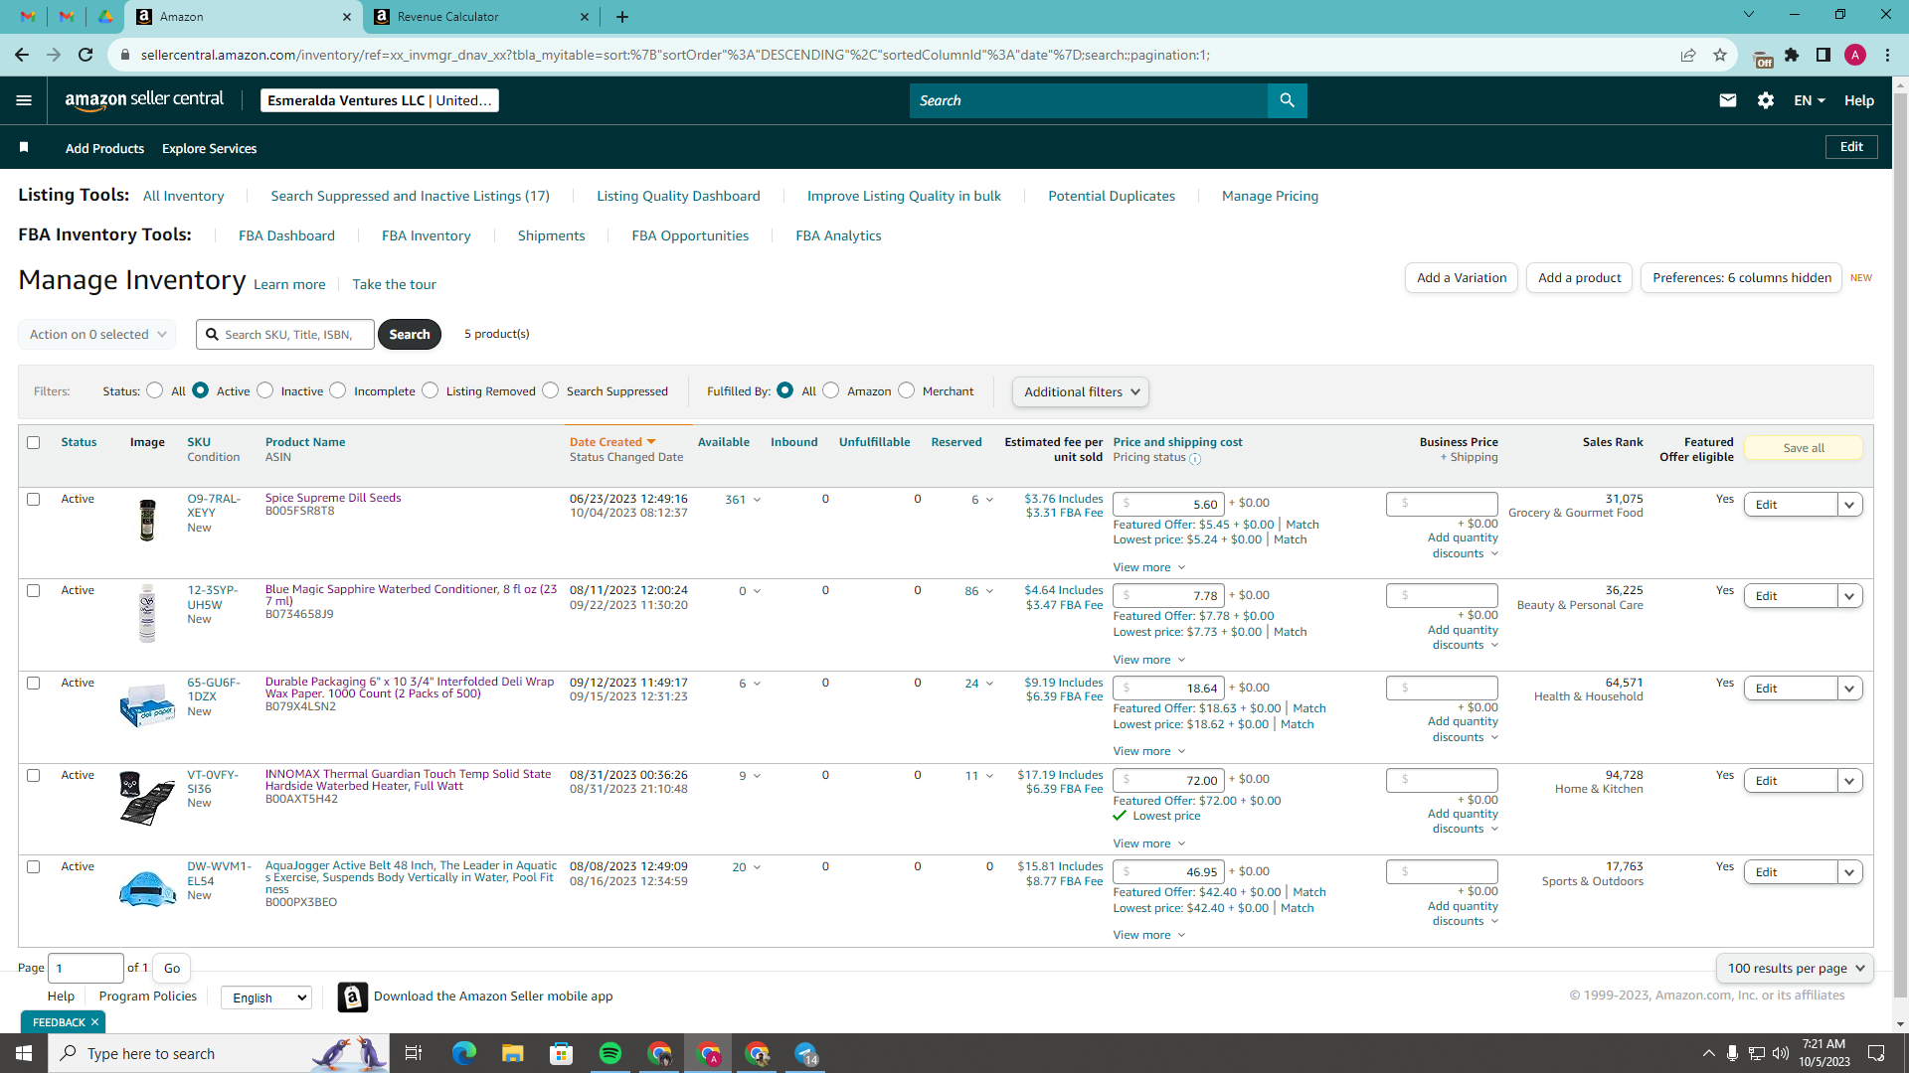Click the Amazon Seller Central logo
Image resolution: width=1909 pixels, height=1073 pixels.
coord(144,100)
